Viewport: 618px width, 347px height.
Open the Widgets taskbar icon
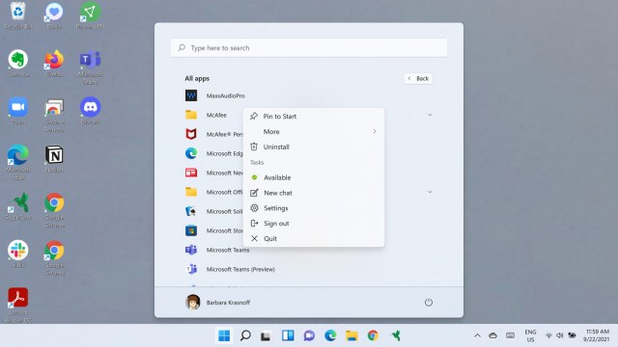(288, 335)
